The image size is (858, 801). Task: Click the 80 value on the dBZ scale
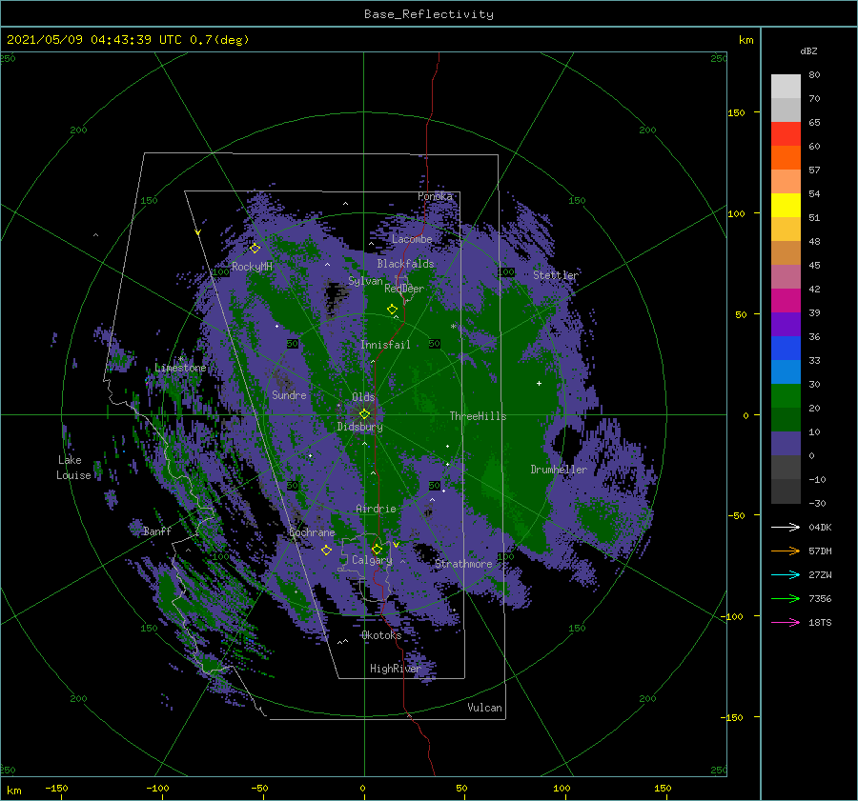click(x=814, y=75)
